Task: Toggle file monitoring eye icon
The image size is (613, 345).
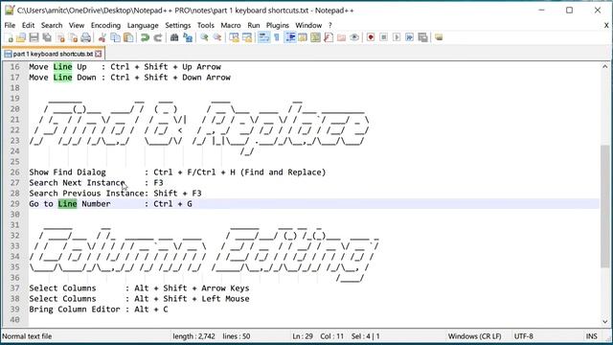Action: pos(354,37)
